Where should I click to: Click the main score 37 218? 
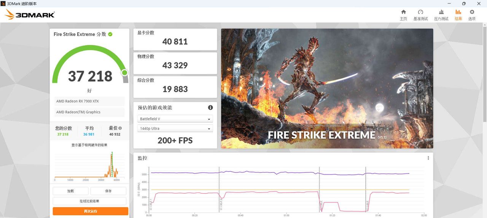(x=90, y=76)
